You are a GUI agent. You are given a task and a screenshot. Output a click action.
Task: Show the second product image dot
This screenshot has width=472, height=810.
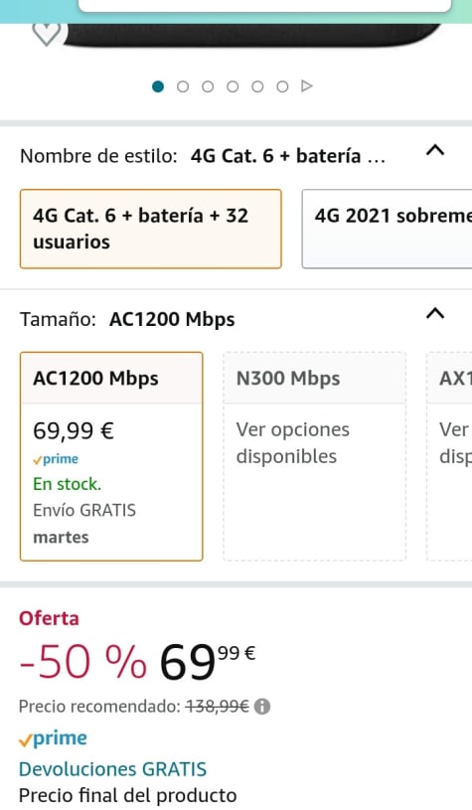(x=183, y=86)
